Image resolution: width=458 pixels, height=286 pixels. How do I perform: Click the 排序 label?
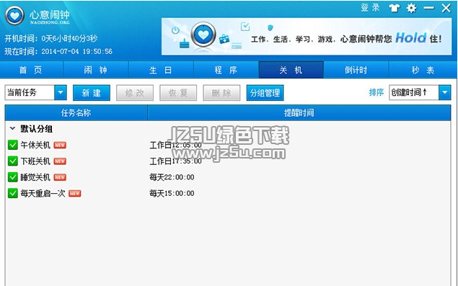pos(376,92)
